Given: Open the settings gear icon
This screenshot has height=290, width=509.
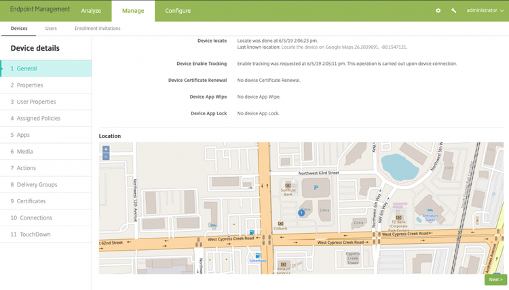Looking at the screenshot, I should coord(438,10).
